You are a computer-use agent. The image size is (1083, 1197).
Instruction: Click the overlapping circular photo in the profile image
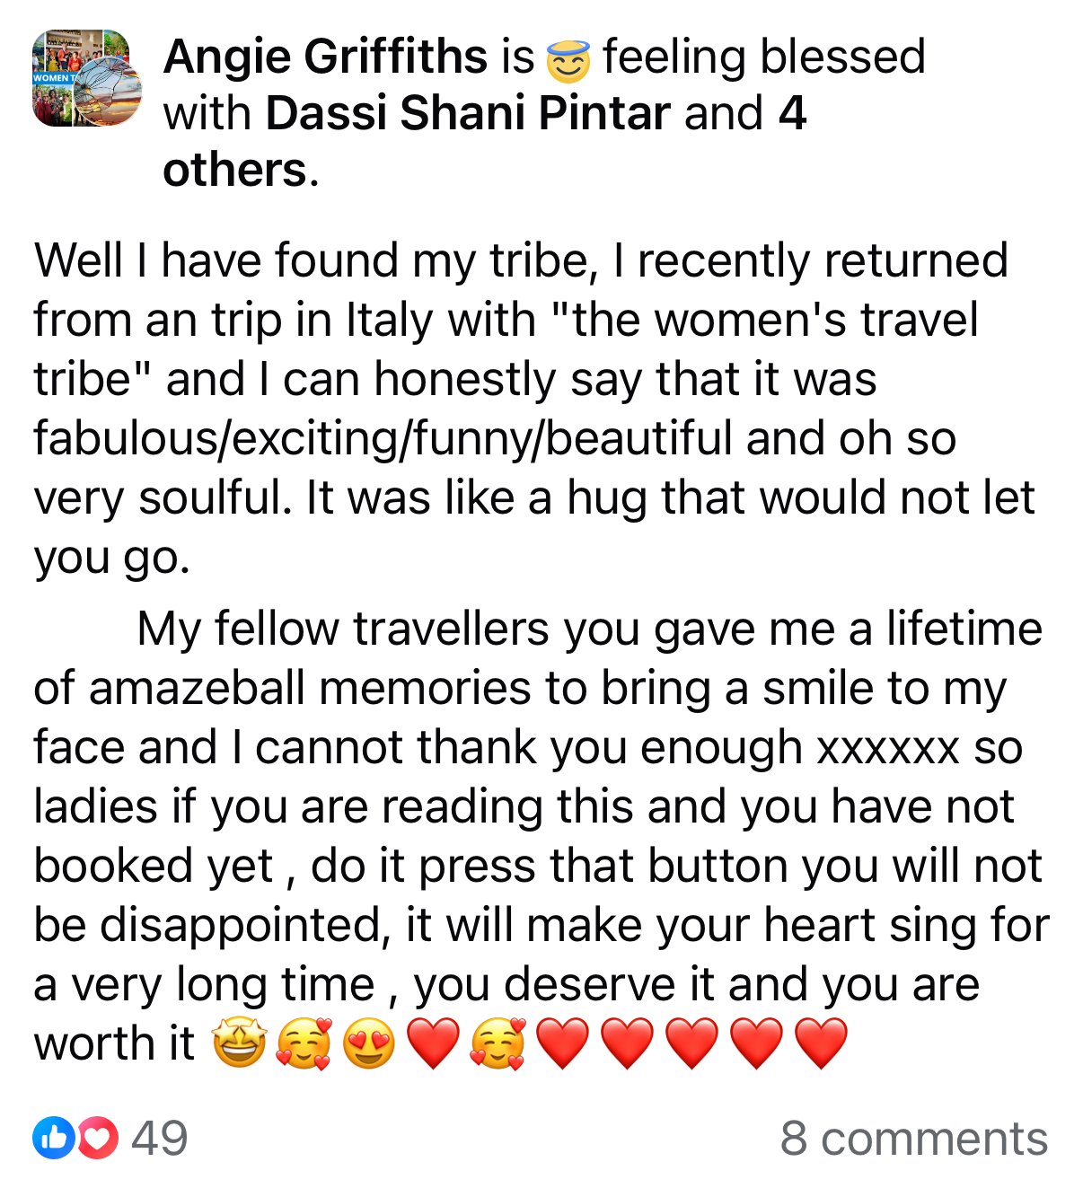tap(109, 92)
